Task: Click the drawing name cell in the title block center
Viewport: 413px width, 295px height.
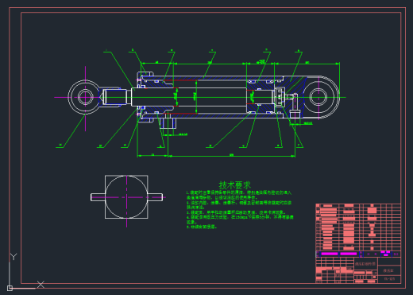Action: click(x=366, y=264)
